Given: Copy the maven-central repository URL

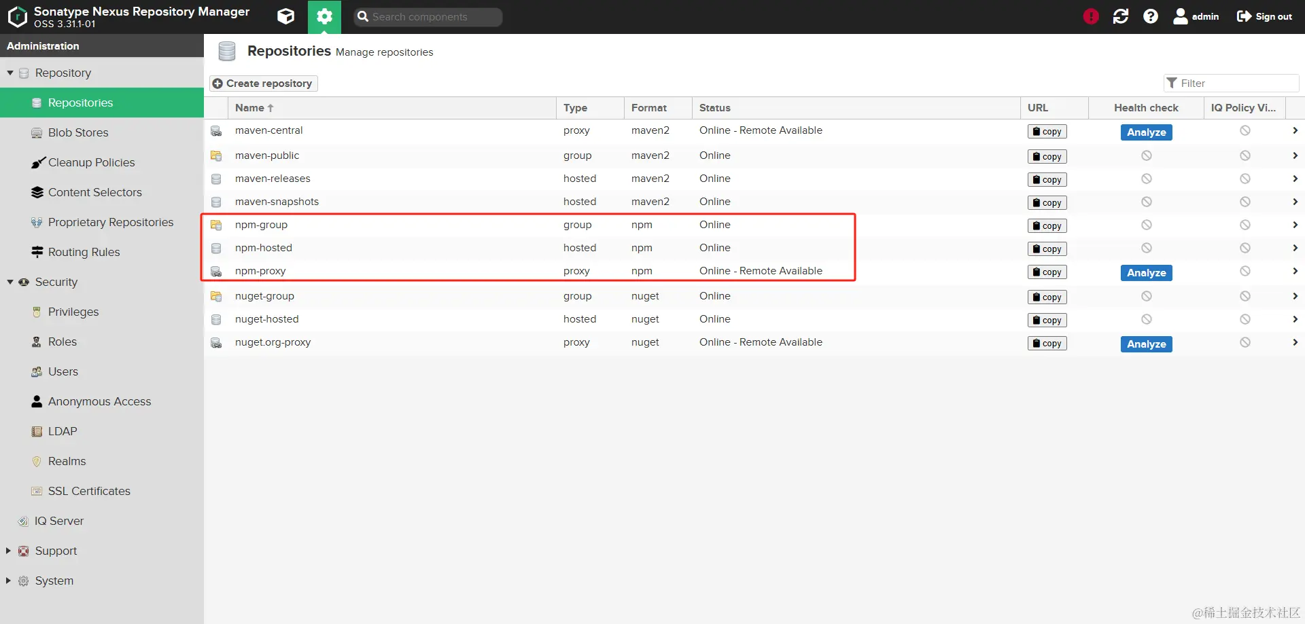Looking at the screenshot, I should tap(1047, 132).
